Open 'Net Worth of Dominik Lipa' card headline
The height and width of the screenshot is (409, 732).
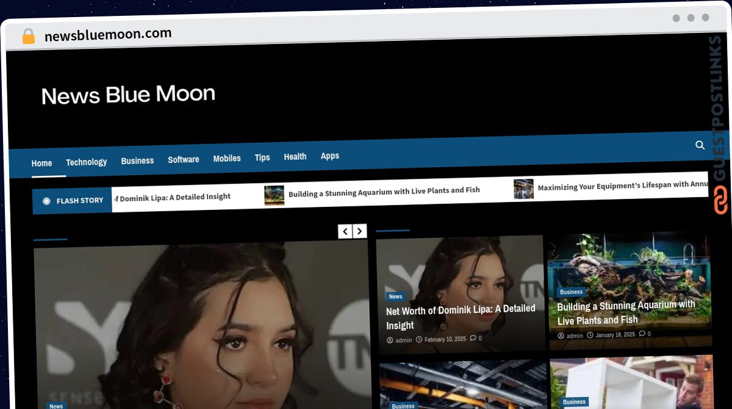(x=461, y=317)
